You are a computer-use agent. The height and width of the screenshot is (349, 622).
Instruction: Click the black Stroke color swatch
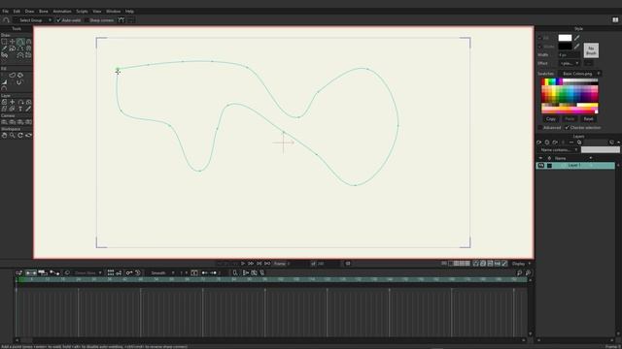[x=565, y=47]
